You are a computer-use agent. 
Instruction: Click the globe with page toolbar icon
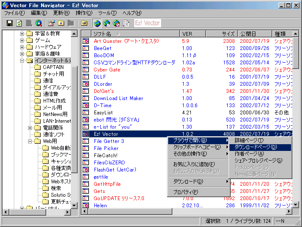tap(107, 24)
